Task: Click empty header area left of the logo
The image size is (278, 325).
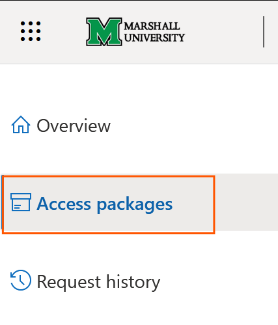Action: [x=63, y=32]
